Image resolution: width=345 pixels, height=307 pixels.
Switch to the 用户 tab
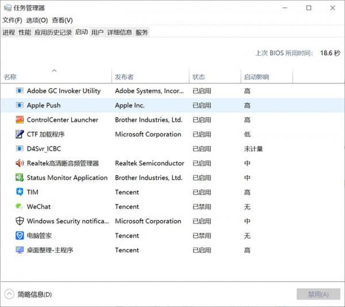tap(98, 33)
